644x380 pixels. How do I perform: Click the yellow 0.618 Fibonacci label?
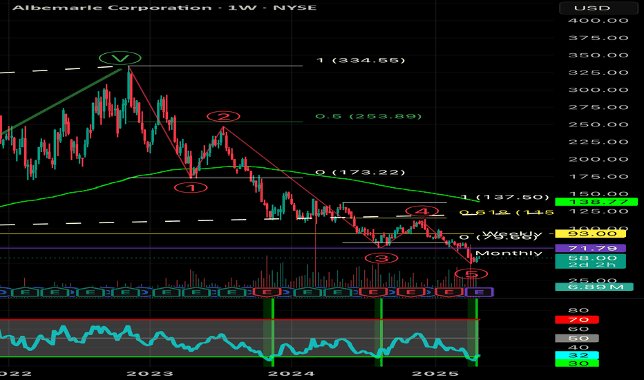506,212
